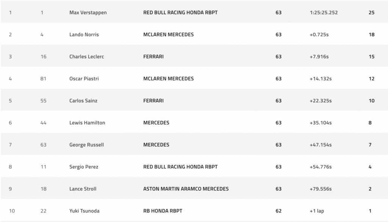388x222 pixels.
Task: Click Sergio Perez name
Action: (84, 167)
